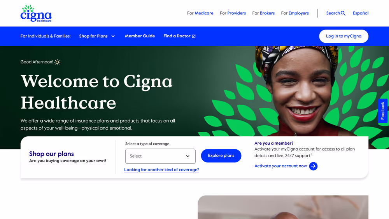Open search via the magnifying glass icon
Image resolution: width=389 pixels, height=219 pixels.
tap(343, 13)
